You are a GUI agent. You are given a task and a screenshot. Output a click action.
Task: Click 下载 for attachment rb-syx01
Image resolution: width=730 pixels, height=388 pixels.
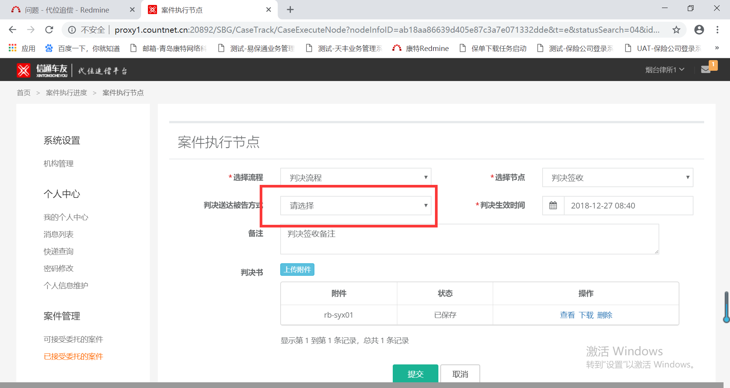[x=586, y=315]
